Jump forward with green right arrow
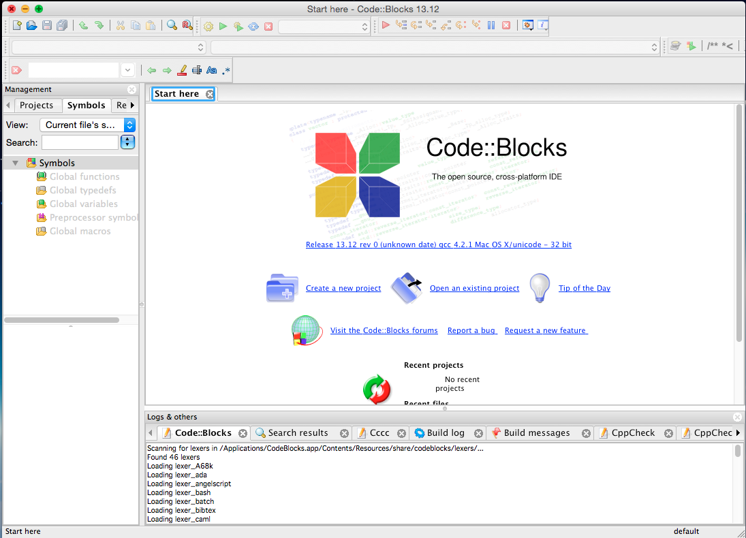Viewport: 746px width, 538px height. tap(166, 70)
